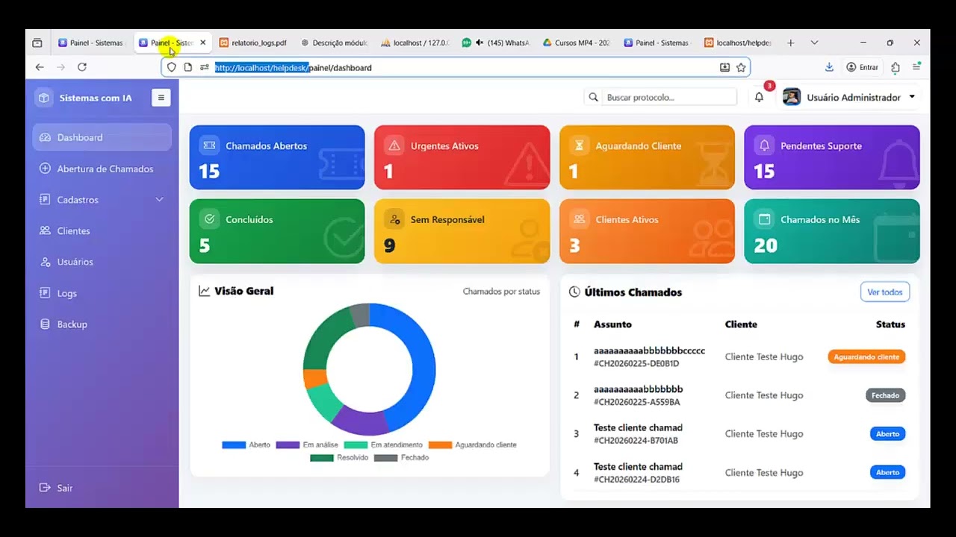Click the Pendentes Suporte bell icon

tap(764, 145)
